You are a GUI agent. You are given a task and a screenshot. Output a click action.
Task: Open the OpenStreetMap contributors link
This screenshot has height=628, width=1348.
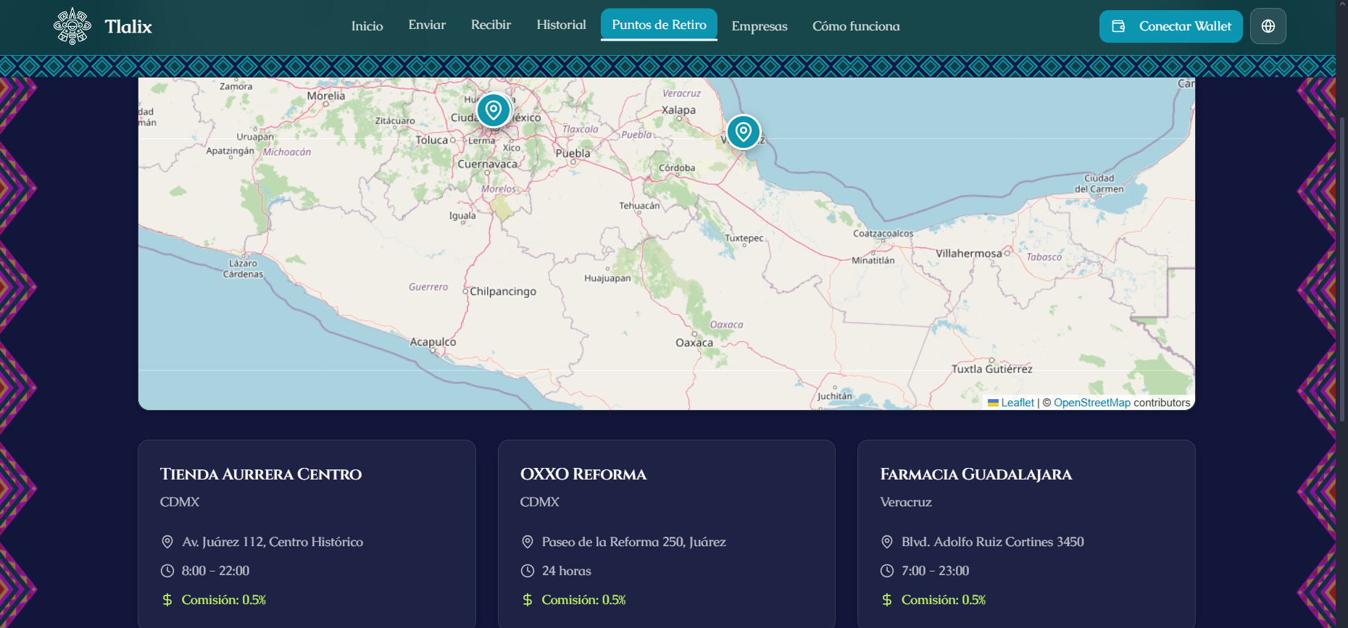1091,403
